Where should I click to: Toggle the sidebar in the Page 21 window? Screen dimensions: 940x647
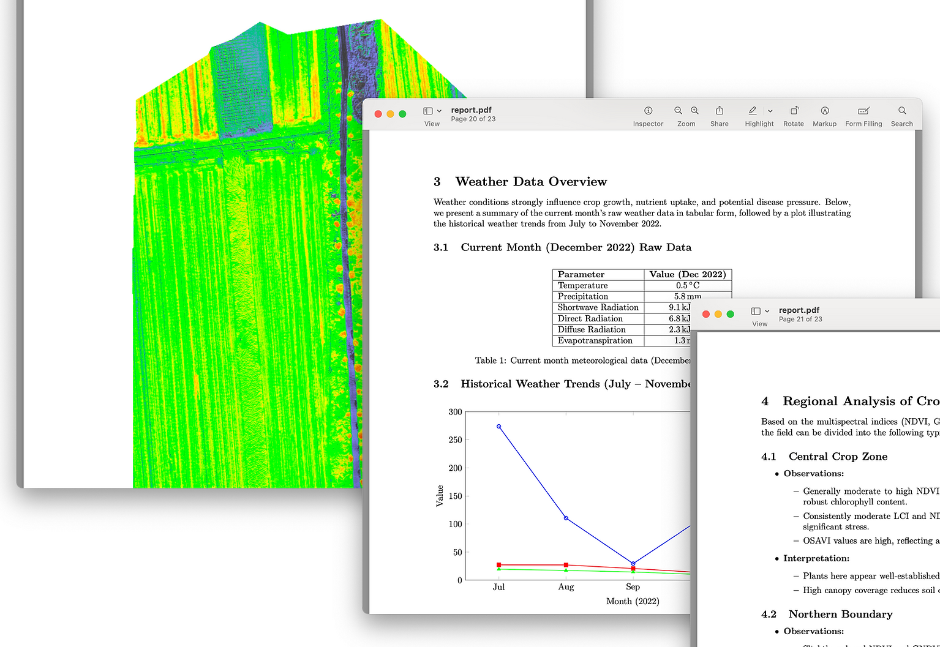click(x=754, y=310)
